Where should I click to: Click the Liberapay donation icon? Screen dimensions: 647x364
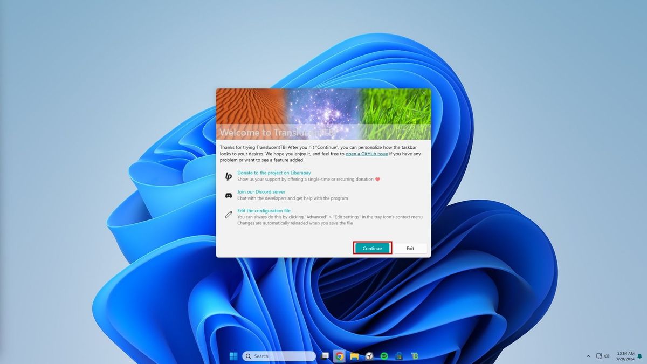tap(229, 176)
